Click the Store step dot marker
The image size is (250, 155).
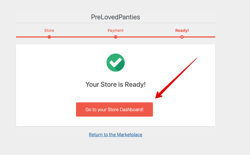click(49, 37)
